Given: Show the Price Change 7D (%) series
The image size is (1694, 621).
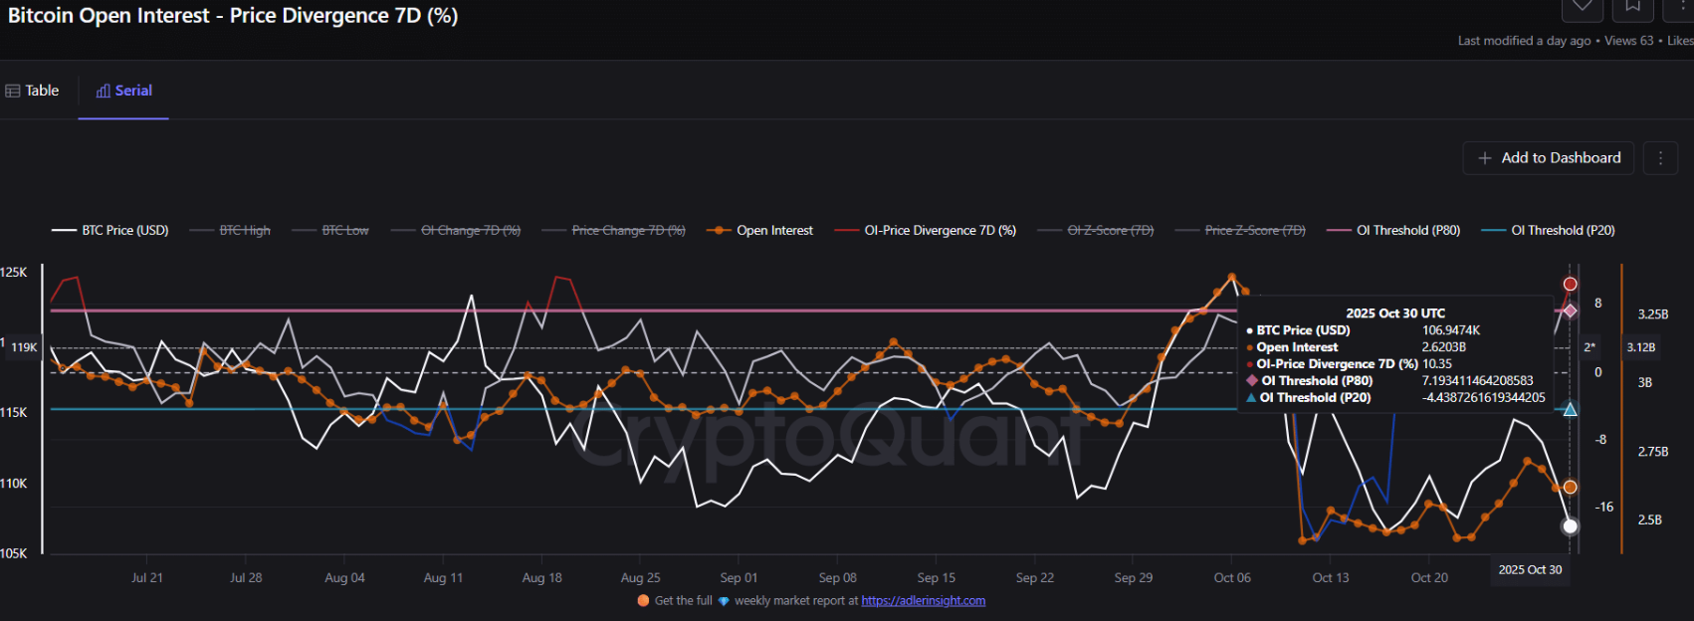Looking at the screenshot, I should tap(614, 231).
